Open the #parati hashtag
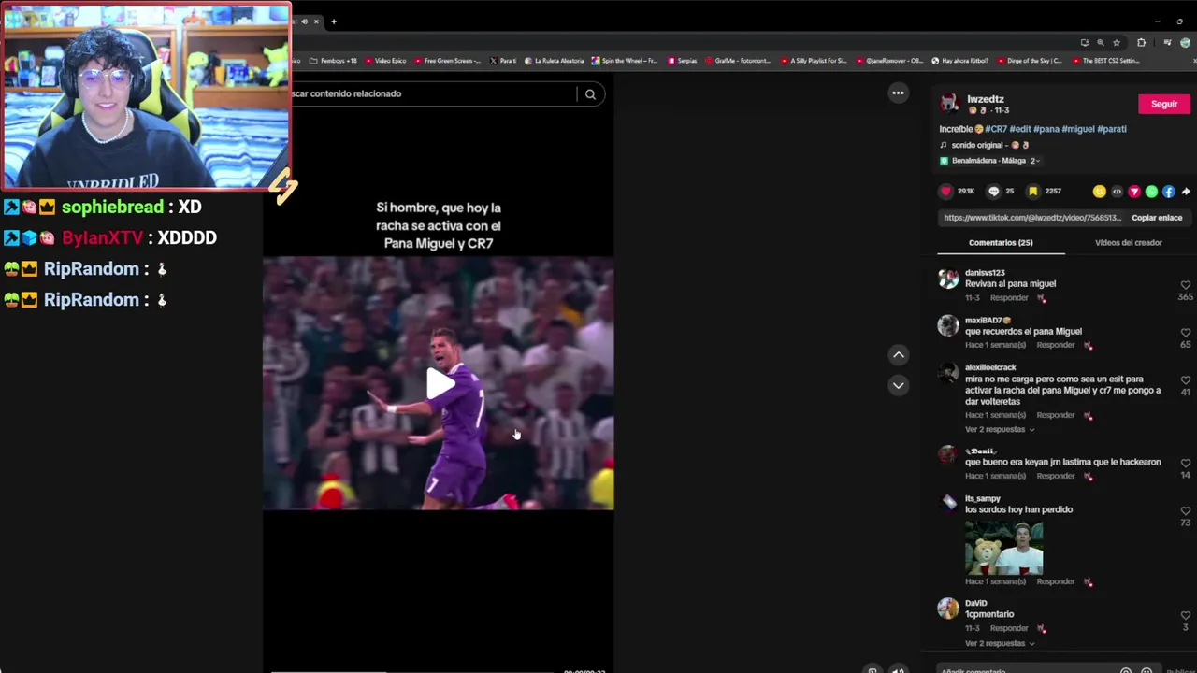Screen dimensions: 1197x673 coord(1112,129)
